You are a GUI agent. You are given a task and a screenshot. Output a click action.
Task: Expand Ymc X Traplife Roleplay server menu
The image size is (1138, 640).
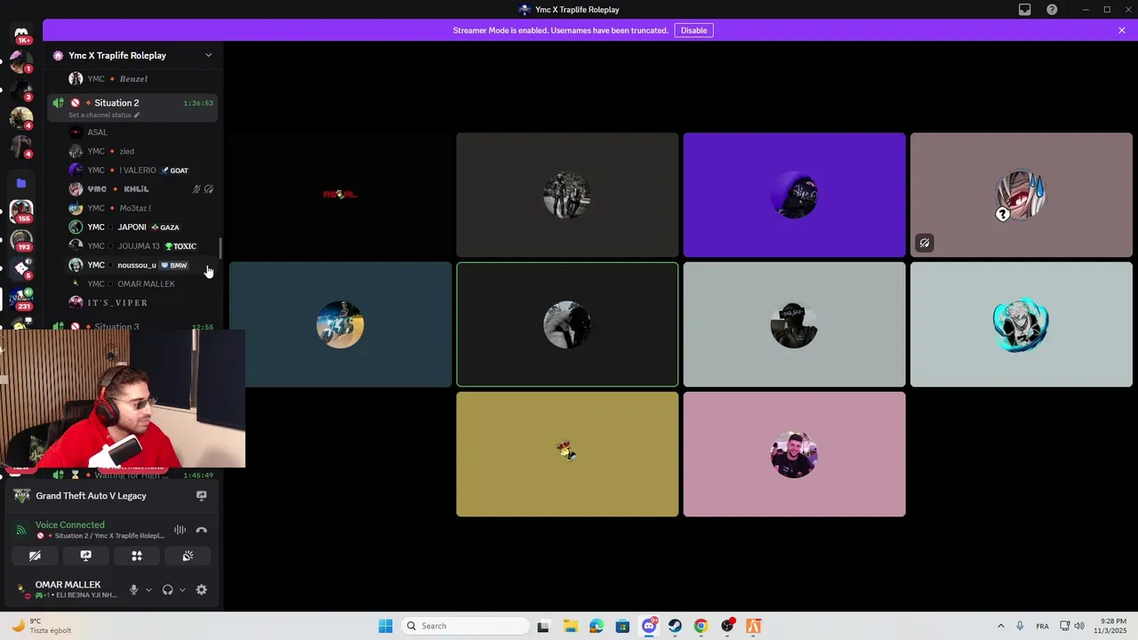(208, 55)
